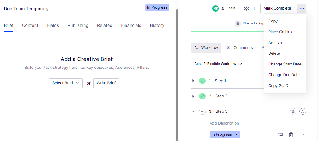This screenshot has width=318, height=141.
Task: Click the Mark Complete button
Action: point(277,8)
